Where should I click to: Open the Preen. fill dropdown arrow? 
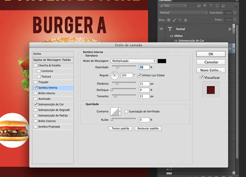pyautogui.click(x=235, y=20)
